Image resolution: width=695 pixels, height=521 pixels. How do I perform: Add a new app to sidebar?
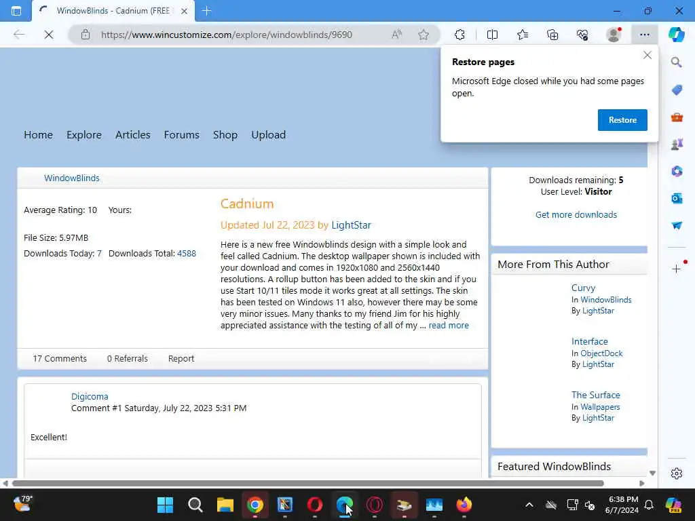click(x=677, y=269)
